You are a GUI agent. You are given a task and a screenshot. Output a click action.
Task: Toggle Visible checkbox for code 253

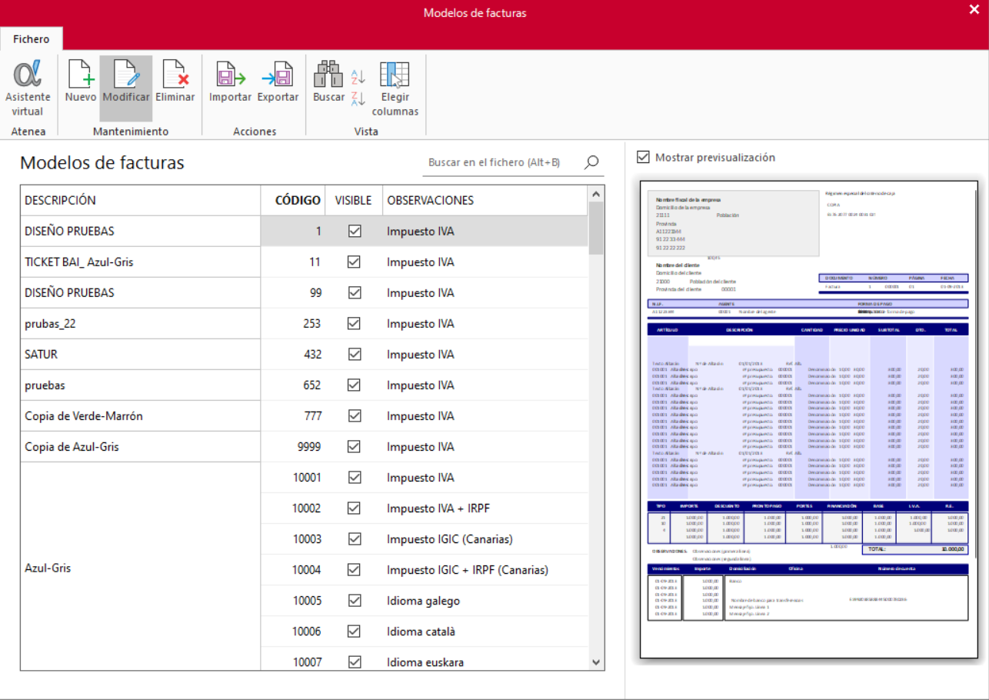click(355, 323)
